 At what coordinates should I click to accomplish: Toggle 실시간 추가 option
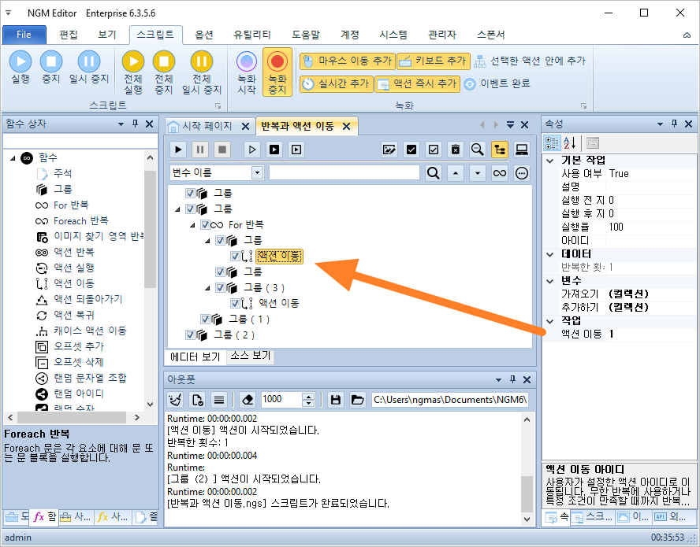(x=336, y=83)
